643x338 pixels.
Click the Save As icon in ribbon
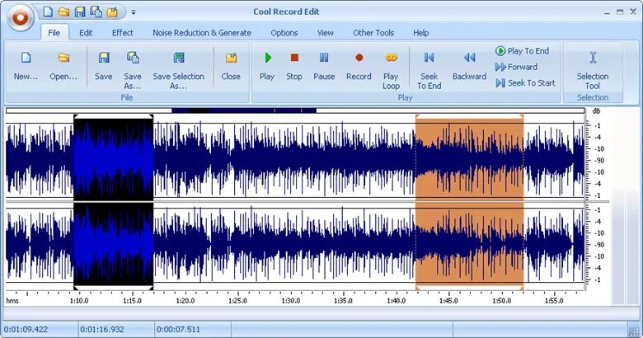tap(133, 59)
